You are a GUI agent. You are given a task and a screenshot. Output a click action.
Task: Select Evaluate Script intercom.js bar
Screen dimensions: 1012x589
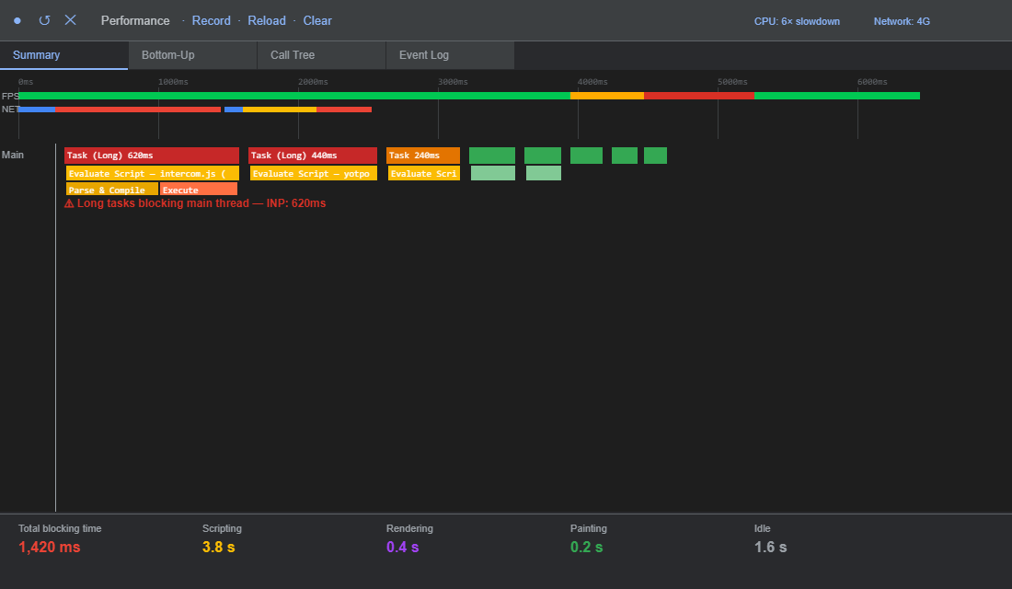(153, 173)
